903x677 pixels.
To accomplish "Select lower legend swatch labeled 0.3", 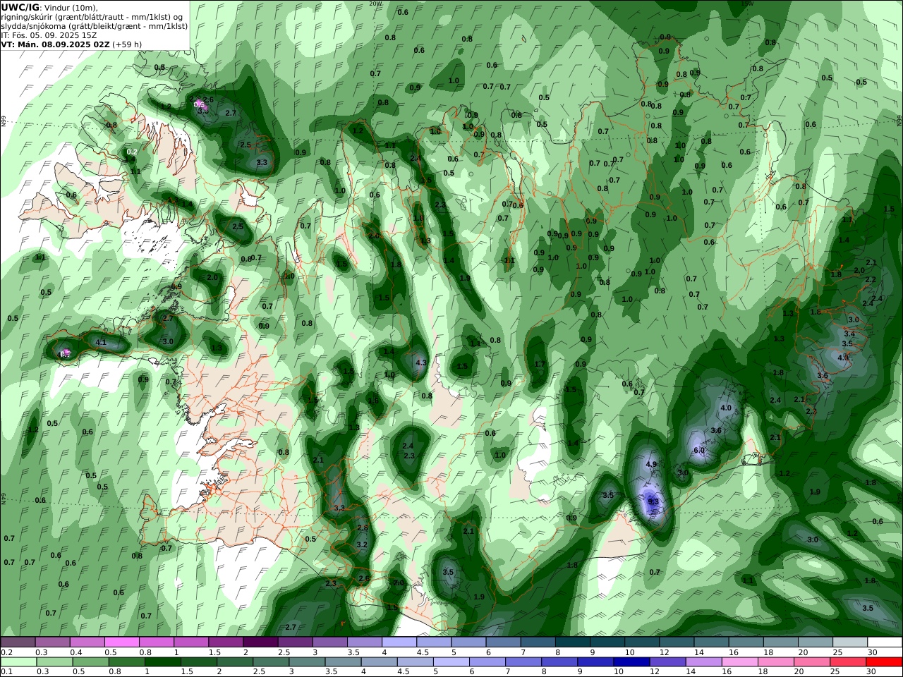I will click(x=56, y=662).
